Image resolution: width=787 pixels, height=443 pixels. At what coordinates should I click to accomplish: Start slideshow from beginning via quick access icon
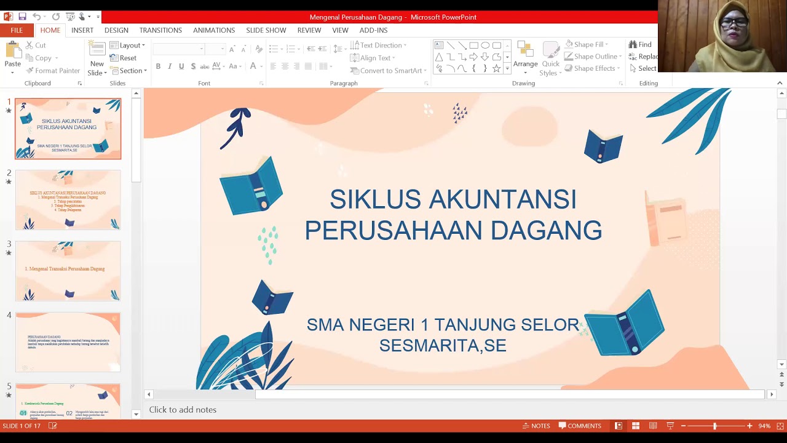tap(69, 17)
